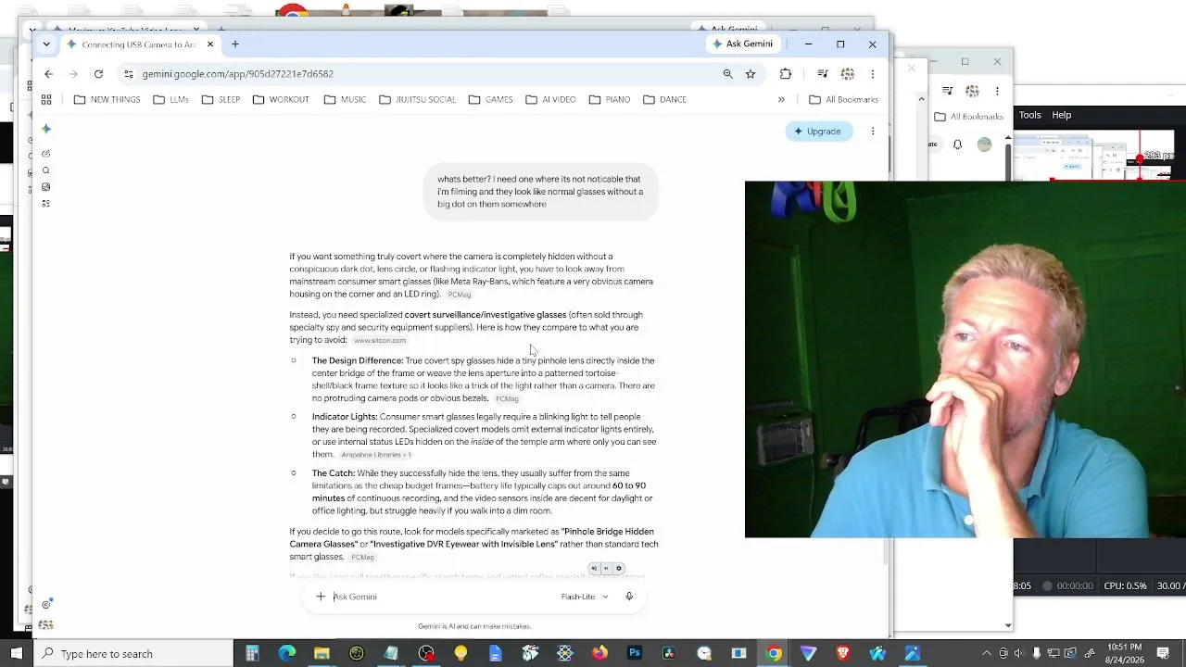1186x667 pixels.
Task: Expand hidden bookmarks with the double chevron
Action: pos(781,100)
